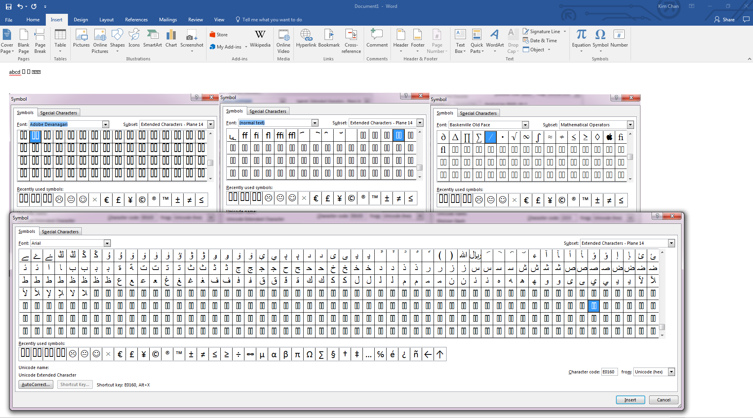Viewport: 753px width, 418px height.
Task: Open the Unicode (hex) from dropdown
Action: point(671,372)
